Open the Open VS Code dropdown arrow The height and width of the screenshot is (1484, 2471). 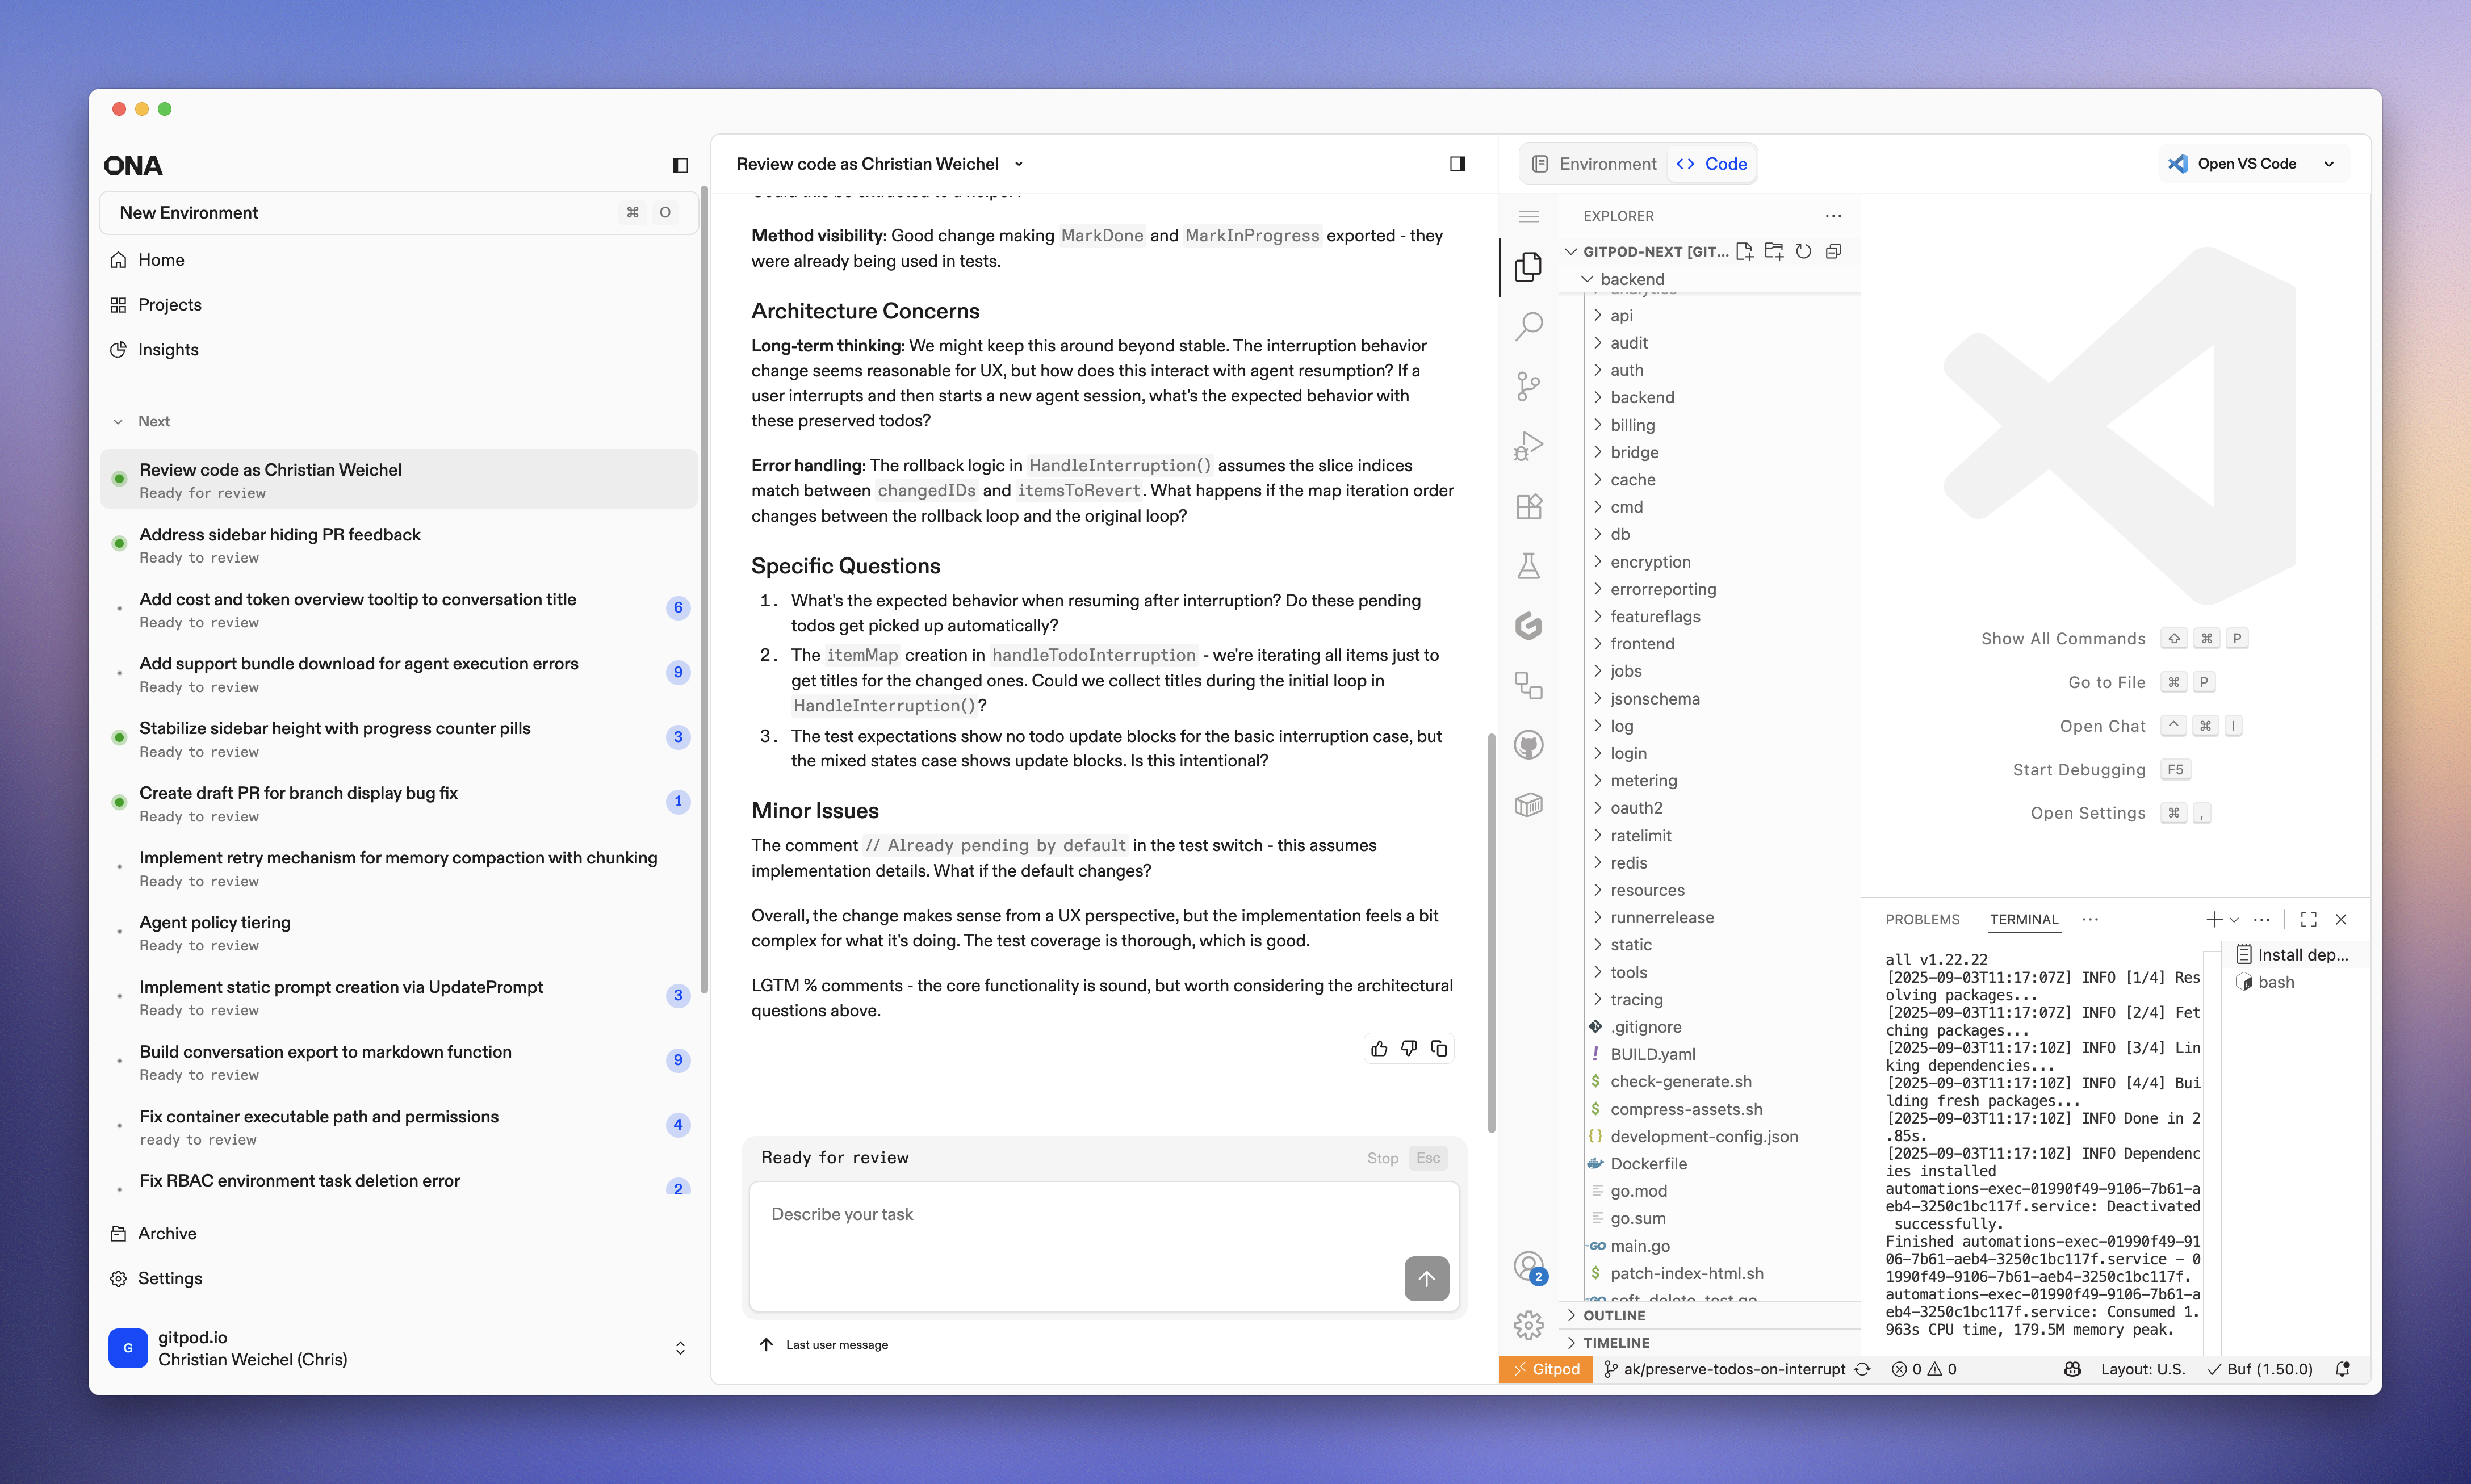pyautogui.click(x=2329, y=164)
